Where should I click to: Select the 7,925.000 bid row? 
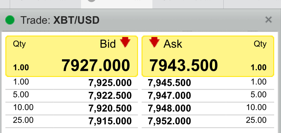tap(72, 83)
